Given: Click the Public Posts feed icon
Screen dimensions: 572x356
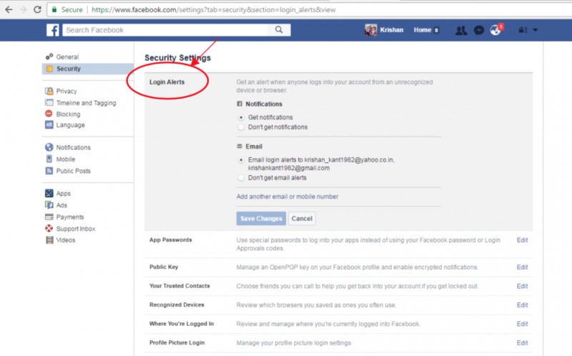Looking at the screenshot, I should (49, 170).
